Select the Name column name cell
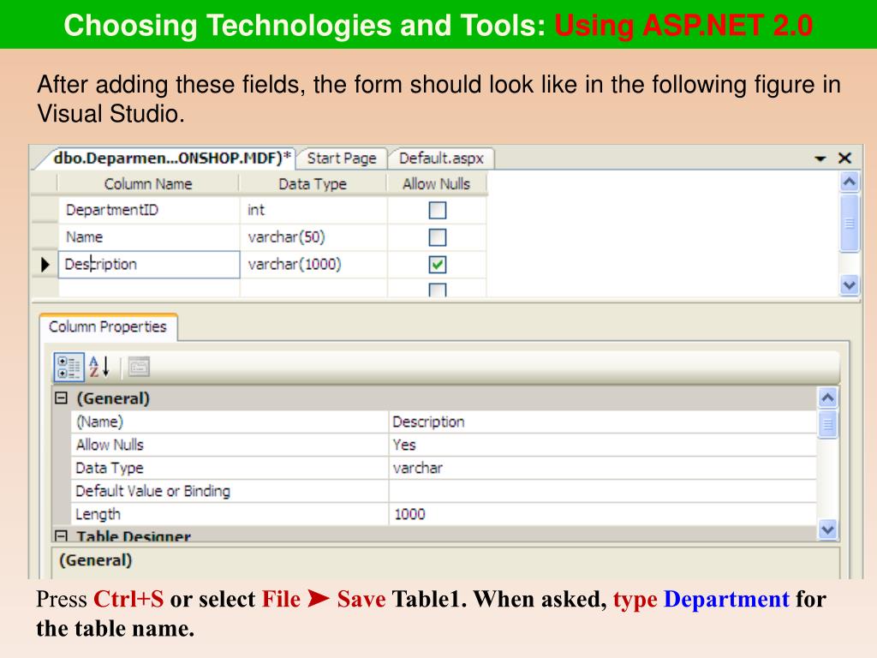 pyautogui.click(x=149, y=237)
